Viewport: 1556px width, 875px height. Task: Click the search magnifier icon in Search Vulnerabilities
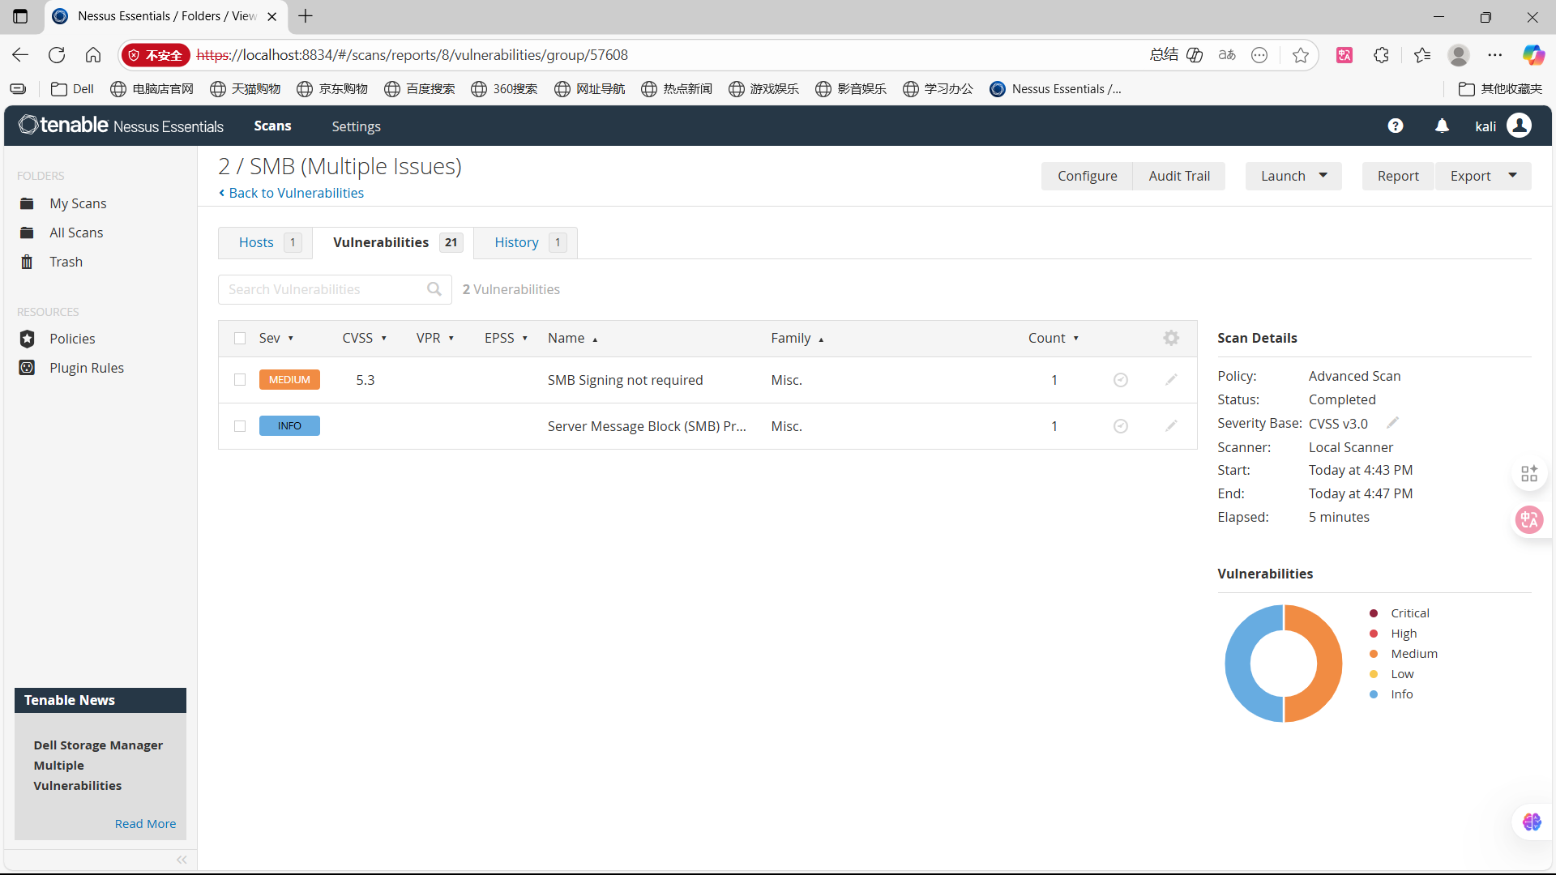tap(434, 289)
